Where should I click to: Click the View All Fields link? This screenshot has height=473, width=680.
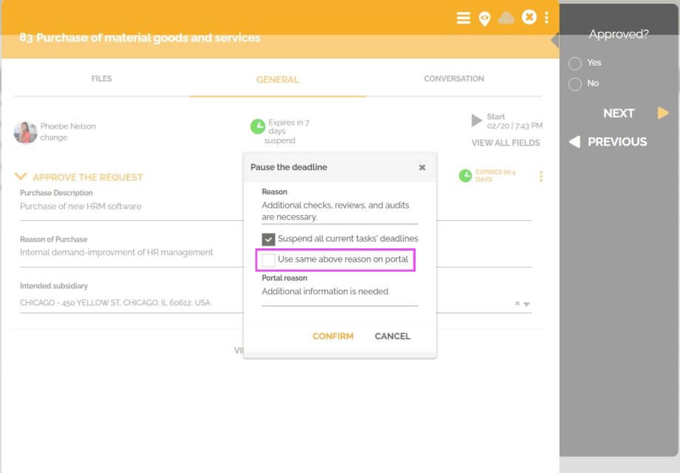(507, 143)
